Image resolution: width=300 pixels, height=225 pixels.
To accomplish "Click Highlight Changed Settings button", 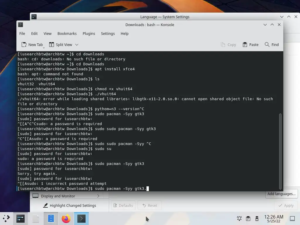I will coord(70,205).
